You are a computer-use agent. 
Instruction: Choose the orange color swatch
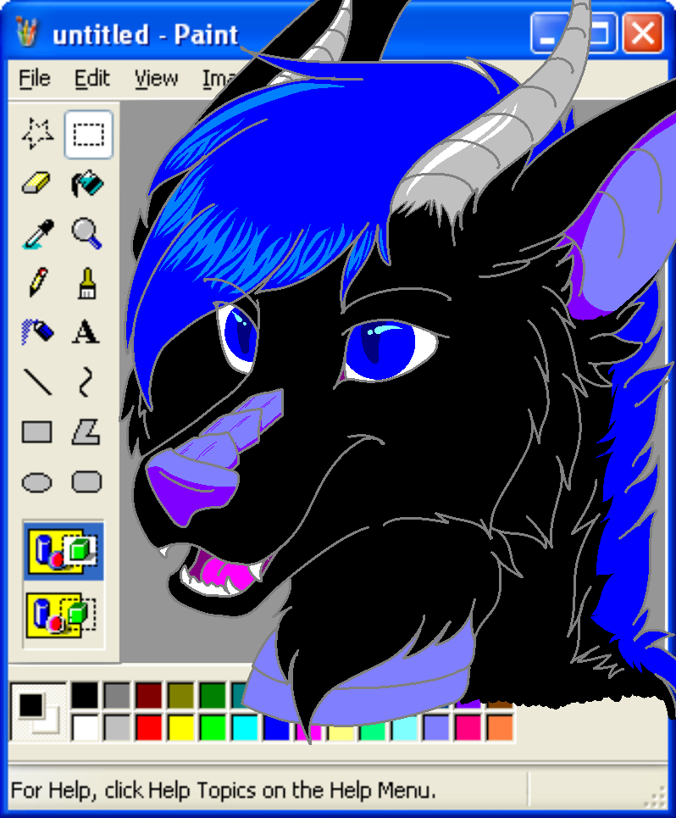[501, 728]
